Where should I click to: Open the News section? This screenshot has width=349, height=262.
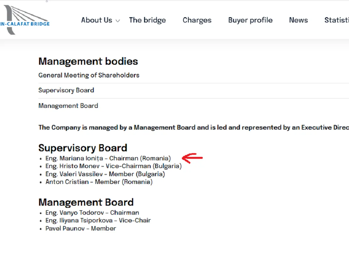coord(298,20)
